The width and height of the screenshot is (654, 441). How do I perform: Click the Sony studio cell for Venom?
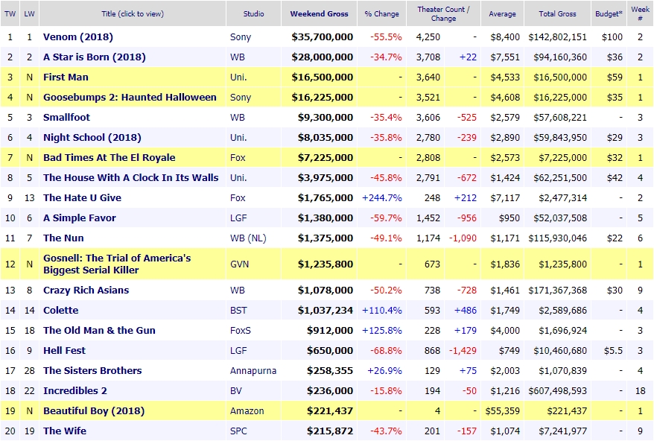click(241, 37)
